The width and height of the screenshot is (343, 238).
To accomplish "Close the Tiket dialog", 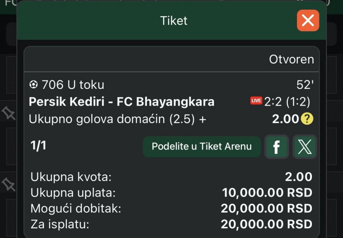I will point(308,21).
